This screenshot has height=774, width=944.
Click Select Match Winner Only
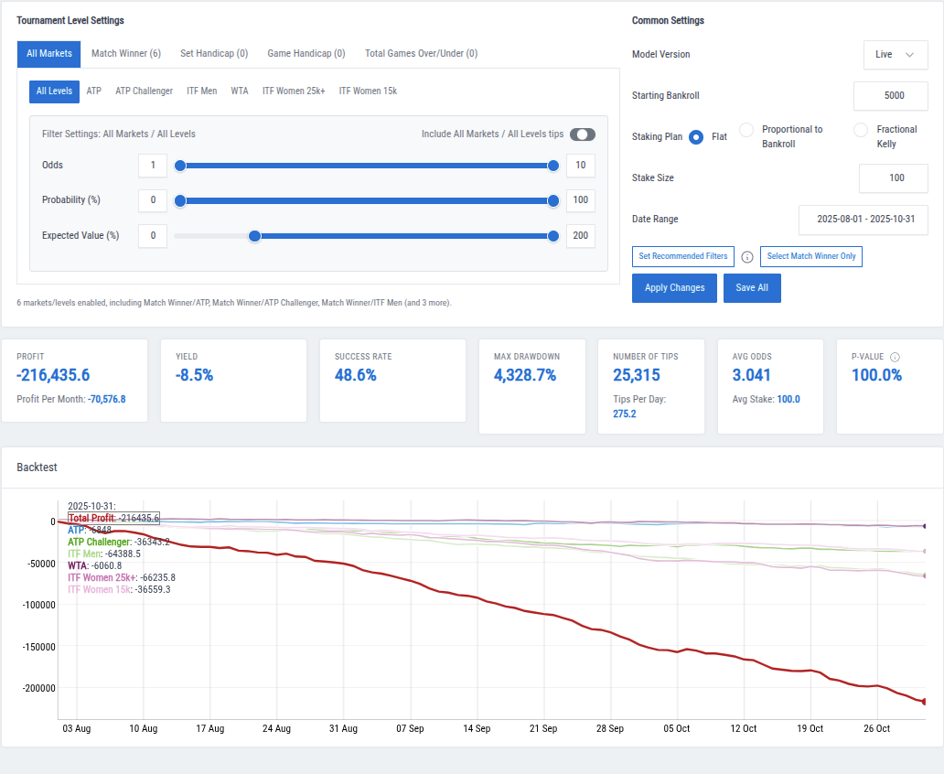click(x=810, y=256)
